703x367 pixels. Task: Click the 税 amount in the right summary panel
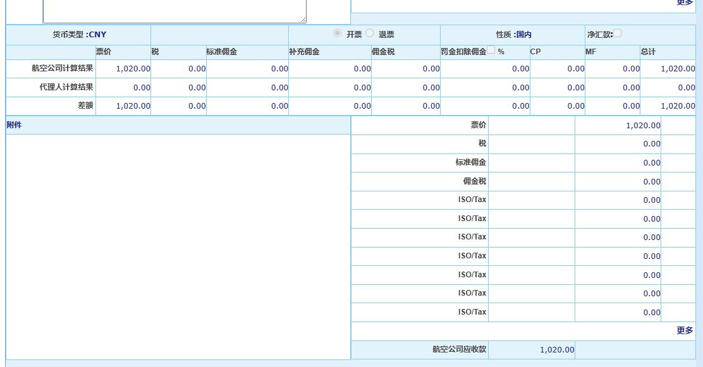coord(651,144)
